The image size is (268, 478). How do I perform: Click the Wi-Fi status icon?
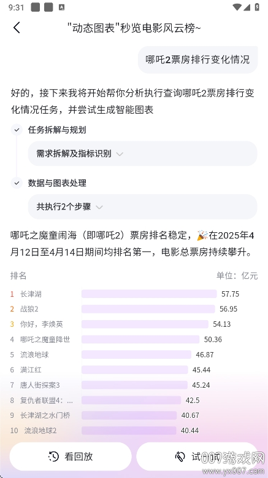point(237,7)
